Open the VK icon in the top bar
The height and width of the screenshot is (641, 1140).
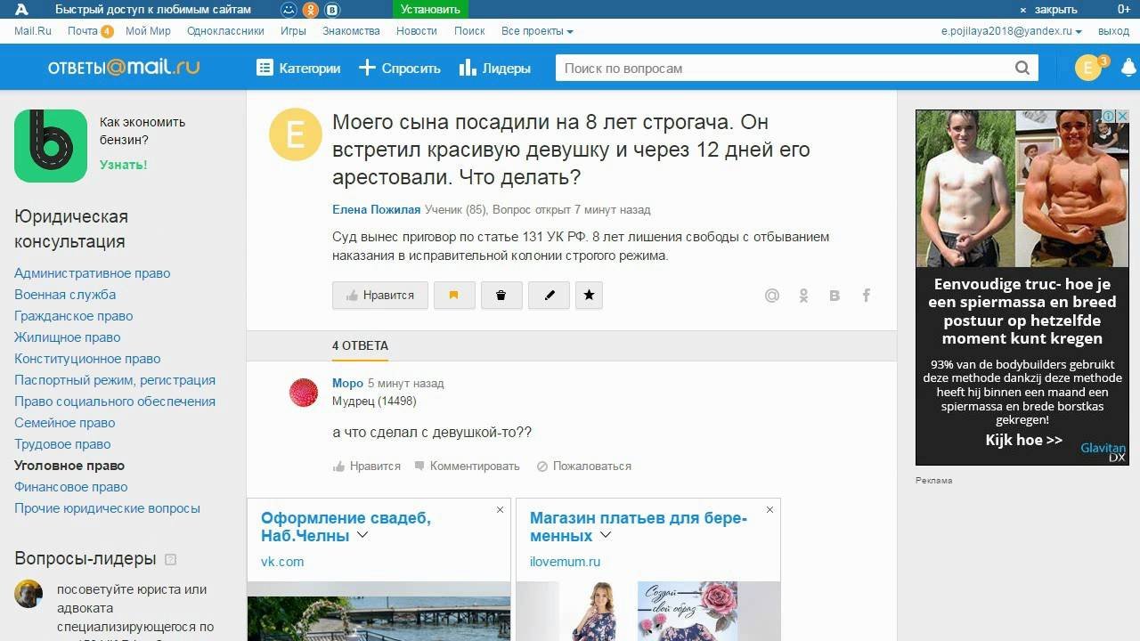333,10
